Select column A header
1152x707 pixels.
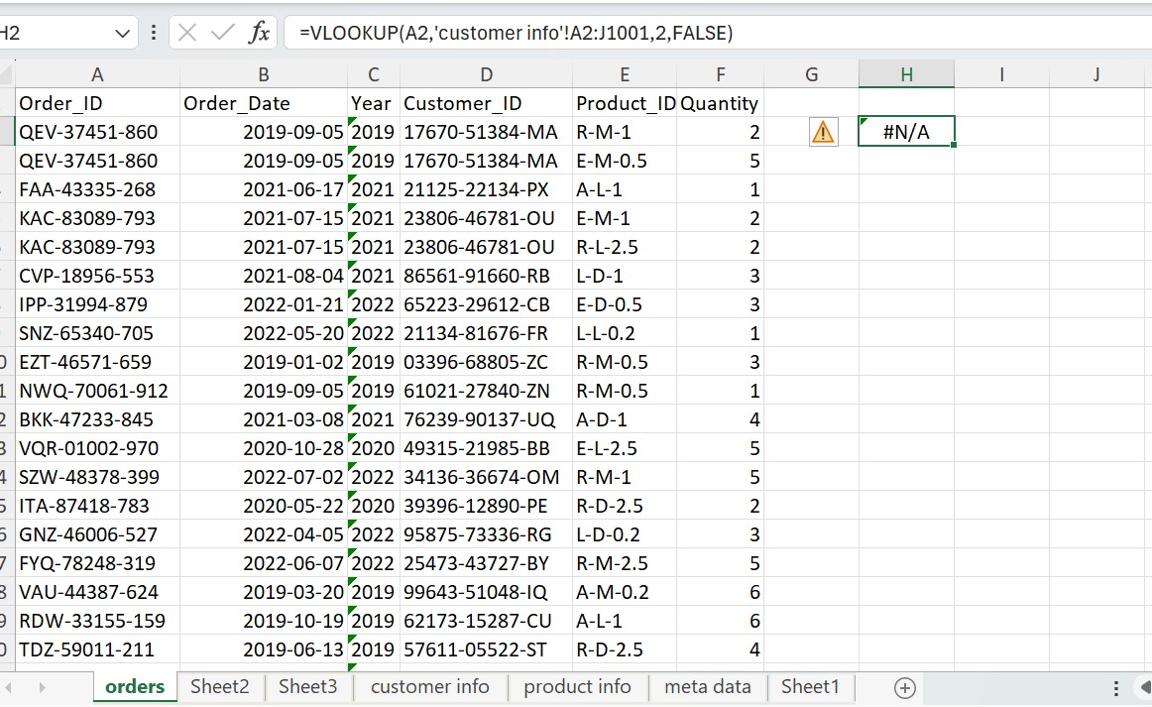pyautogui.click(x=97, y=74)
